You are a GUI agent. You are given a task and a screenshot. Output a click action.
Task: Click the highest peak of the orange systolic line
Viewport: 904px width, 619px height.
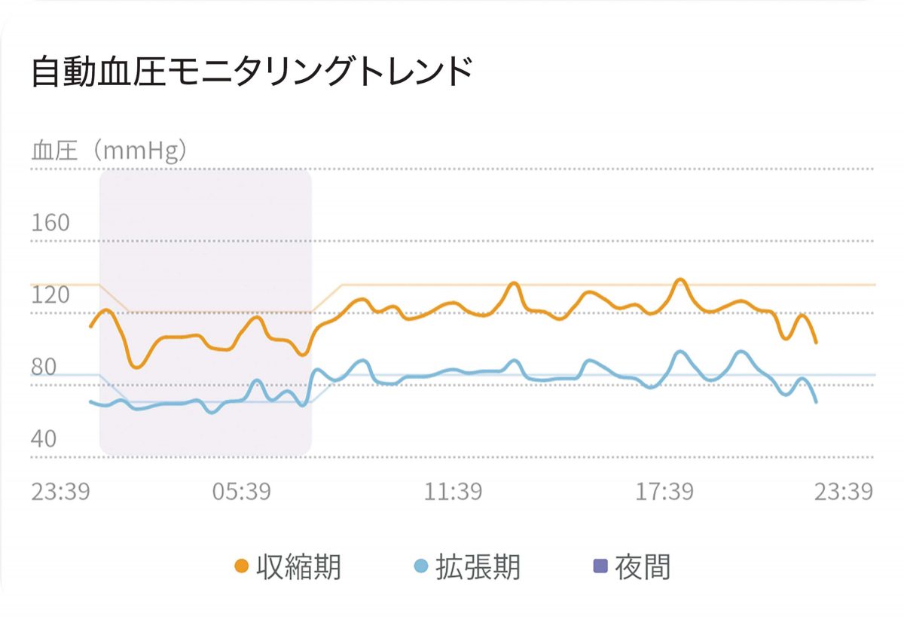coord(680,280)
